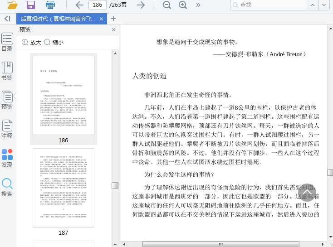333x247 pixels.
Task: Collapse the sidebar with the back-bar icon
Action: [x=7, y=19]
